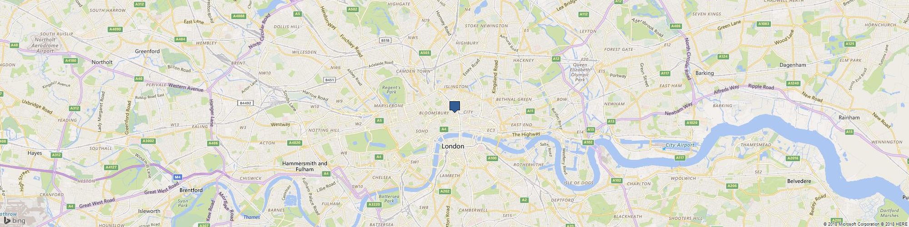Click the A3220 road shield near Battersea
This screenshot has width=909, height=227.
tap(374, 205)
